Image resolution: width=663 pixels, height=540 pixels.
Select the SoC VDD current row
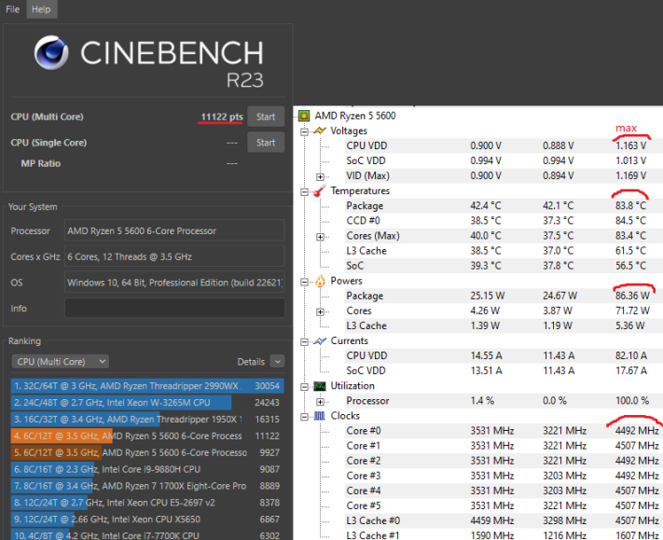point(504,370)
